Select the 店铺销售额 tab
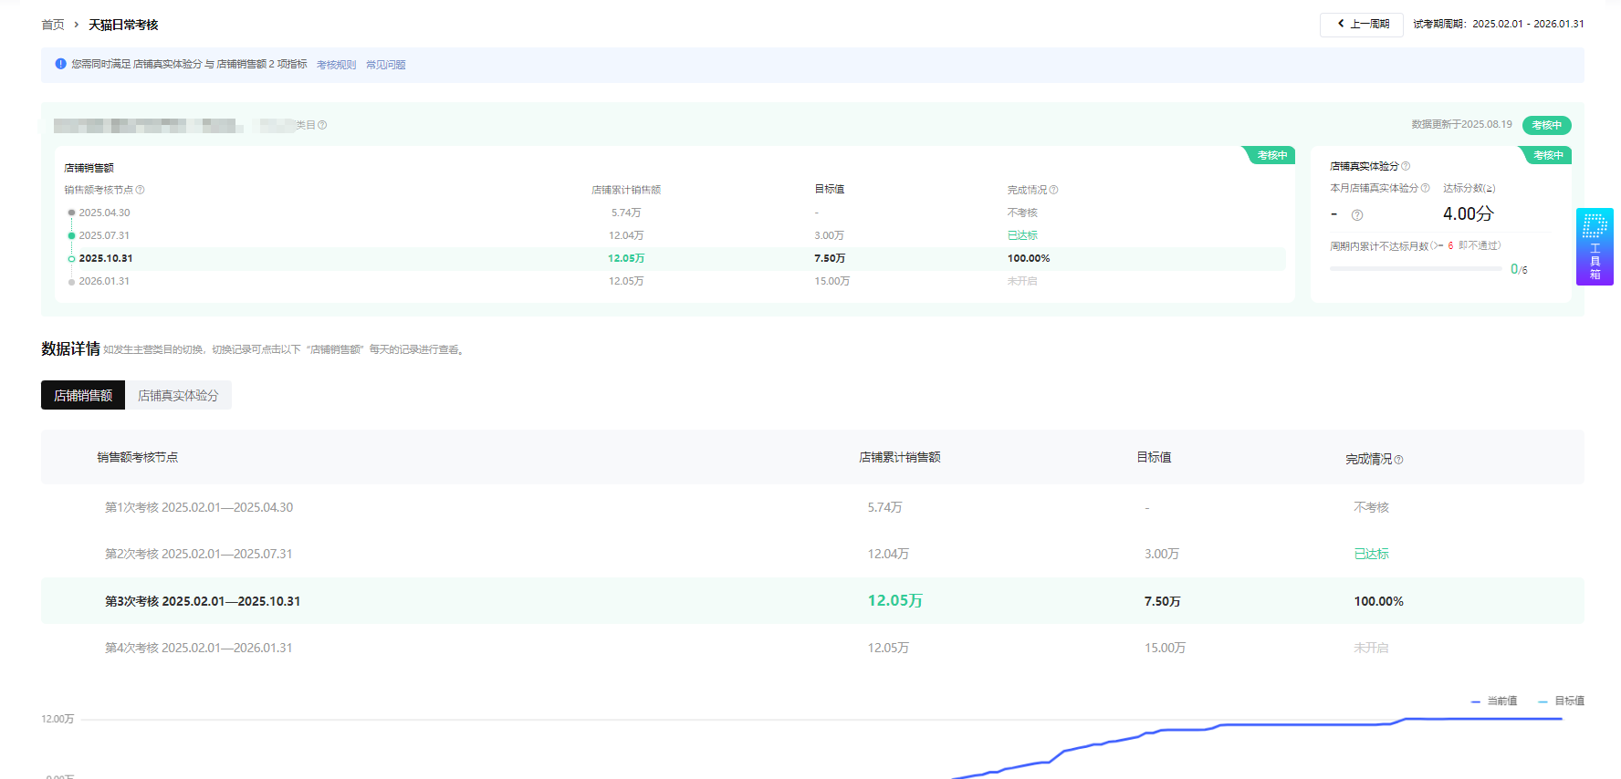 click(83, 395)
